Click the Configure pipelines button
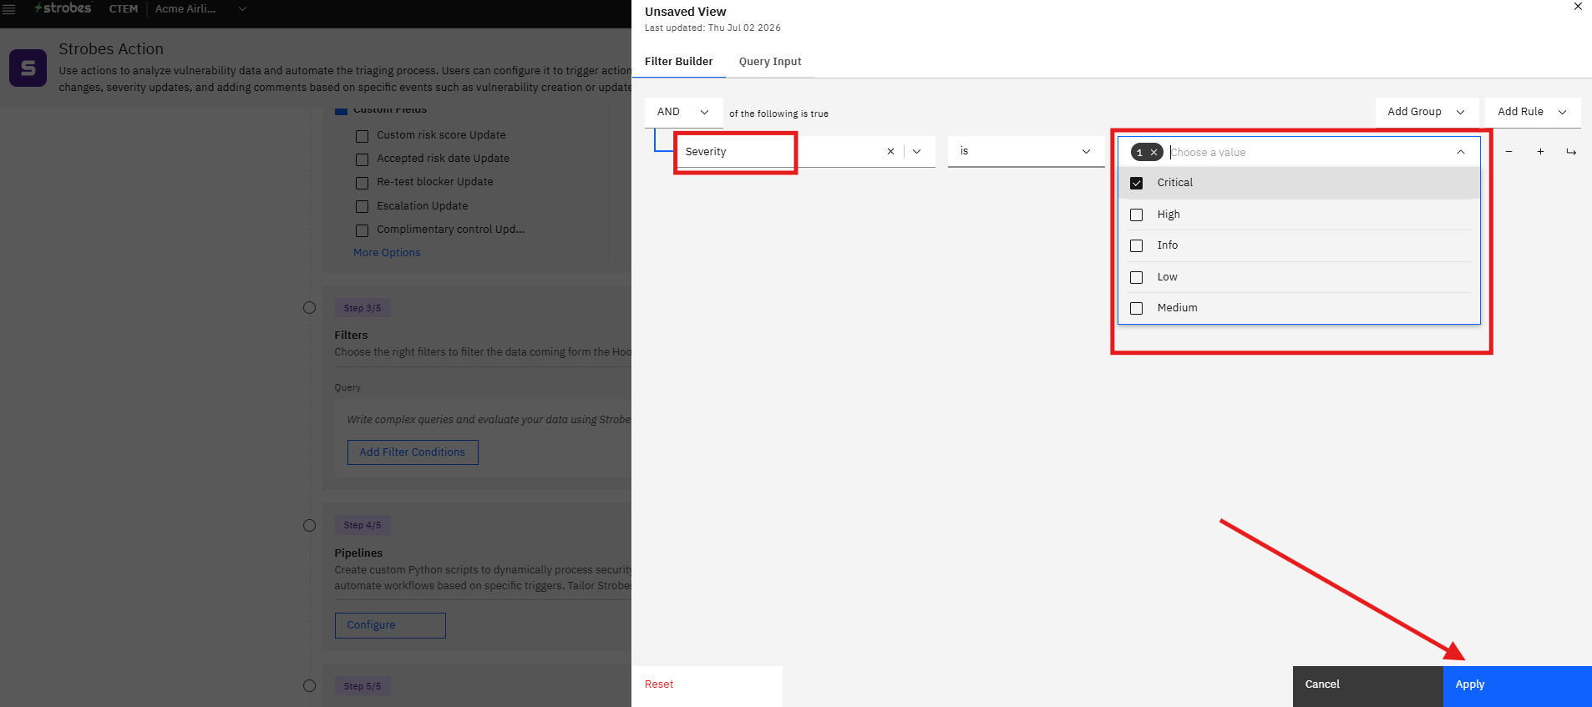 390,625
